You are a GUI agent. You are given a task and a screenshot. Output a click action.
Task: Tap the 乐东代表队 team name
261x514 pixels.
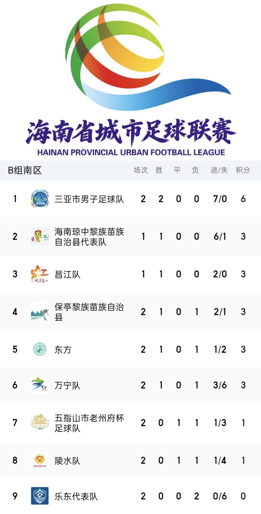point(76,496)
